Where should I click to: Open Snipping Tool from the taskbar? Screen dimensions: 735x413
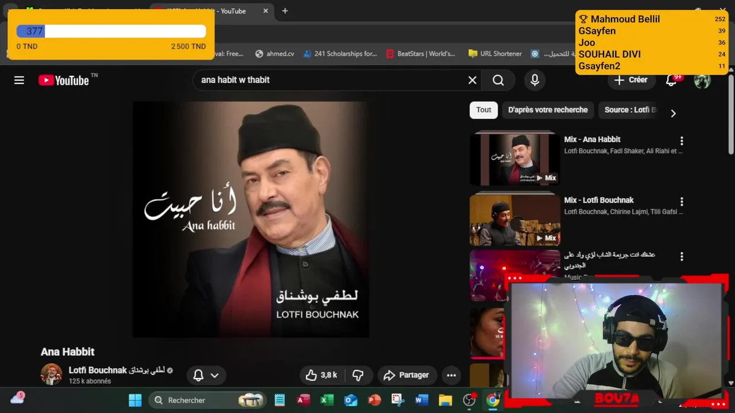point(397,400)
